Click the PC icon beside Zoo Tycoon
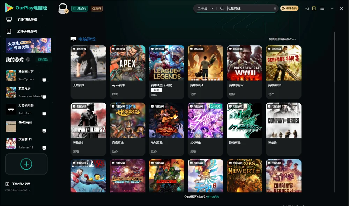 click(44, 80)
